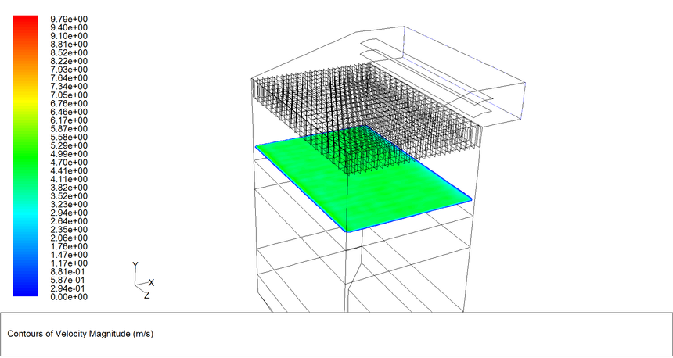Click the 7.05e+00 legend value
The height and width of the screenshot is (358, 673).
click(69, 95)
